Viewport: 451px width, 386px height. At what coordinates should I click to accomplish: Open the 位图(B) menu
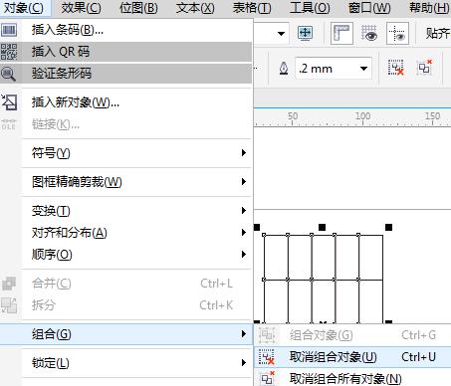click(x=138, y=8)
